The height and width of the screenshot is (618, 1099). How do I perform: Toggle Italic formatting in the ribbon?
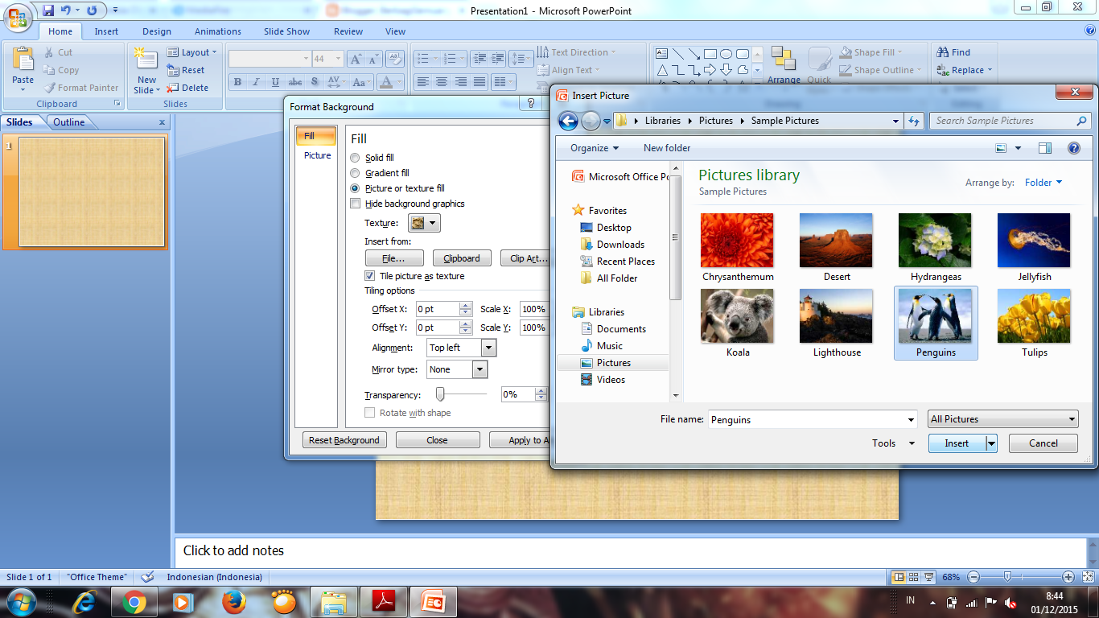tap(257, 82)
